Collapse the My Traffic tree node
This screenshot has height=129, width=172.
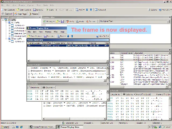[x=6, y=23]
